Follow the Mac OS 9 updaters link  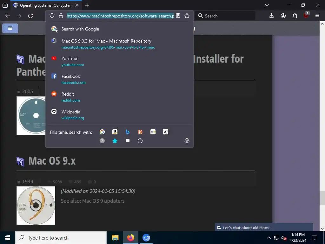coord(103,201)
